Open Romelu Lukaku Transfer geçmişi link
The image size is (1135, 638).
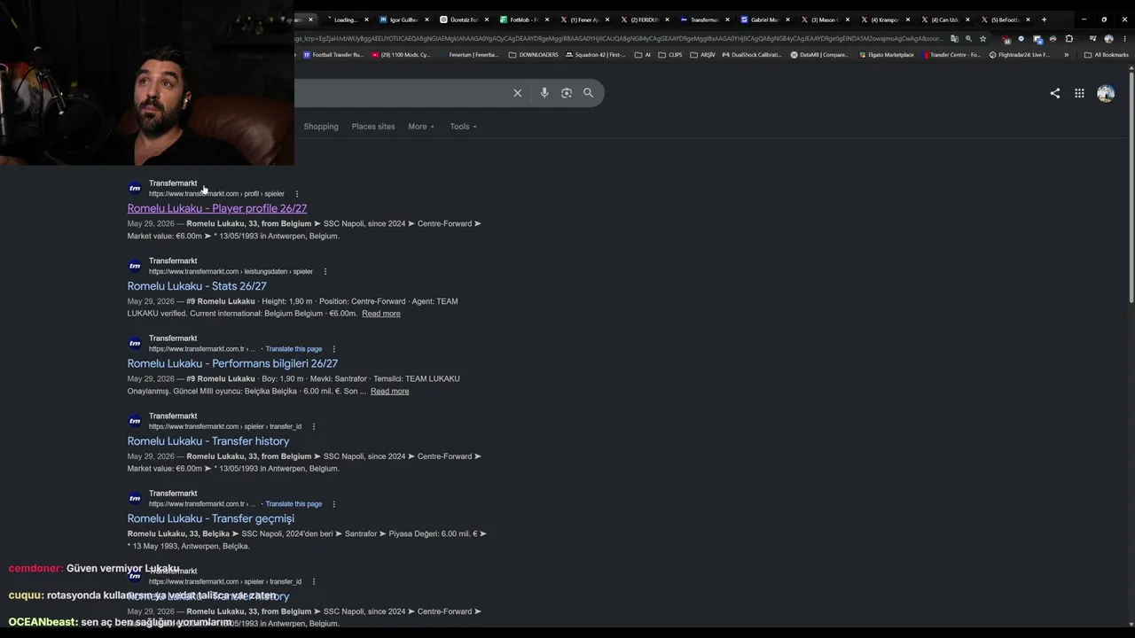[x=211, y=518]
